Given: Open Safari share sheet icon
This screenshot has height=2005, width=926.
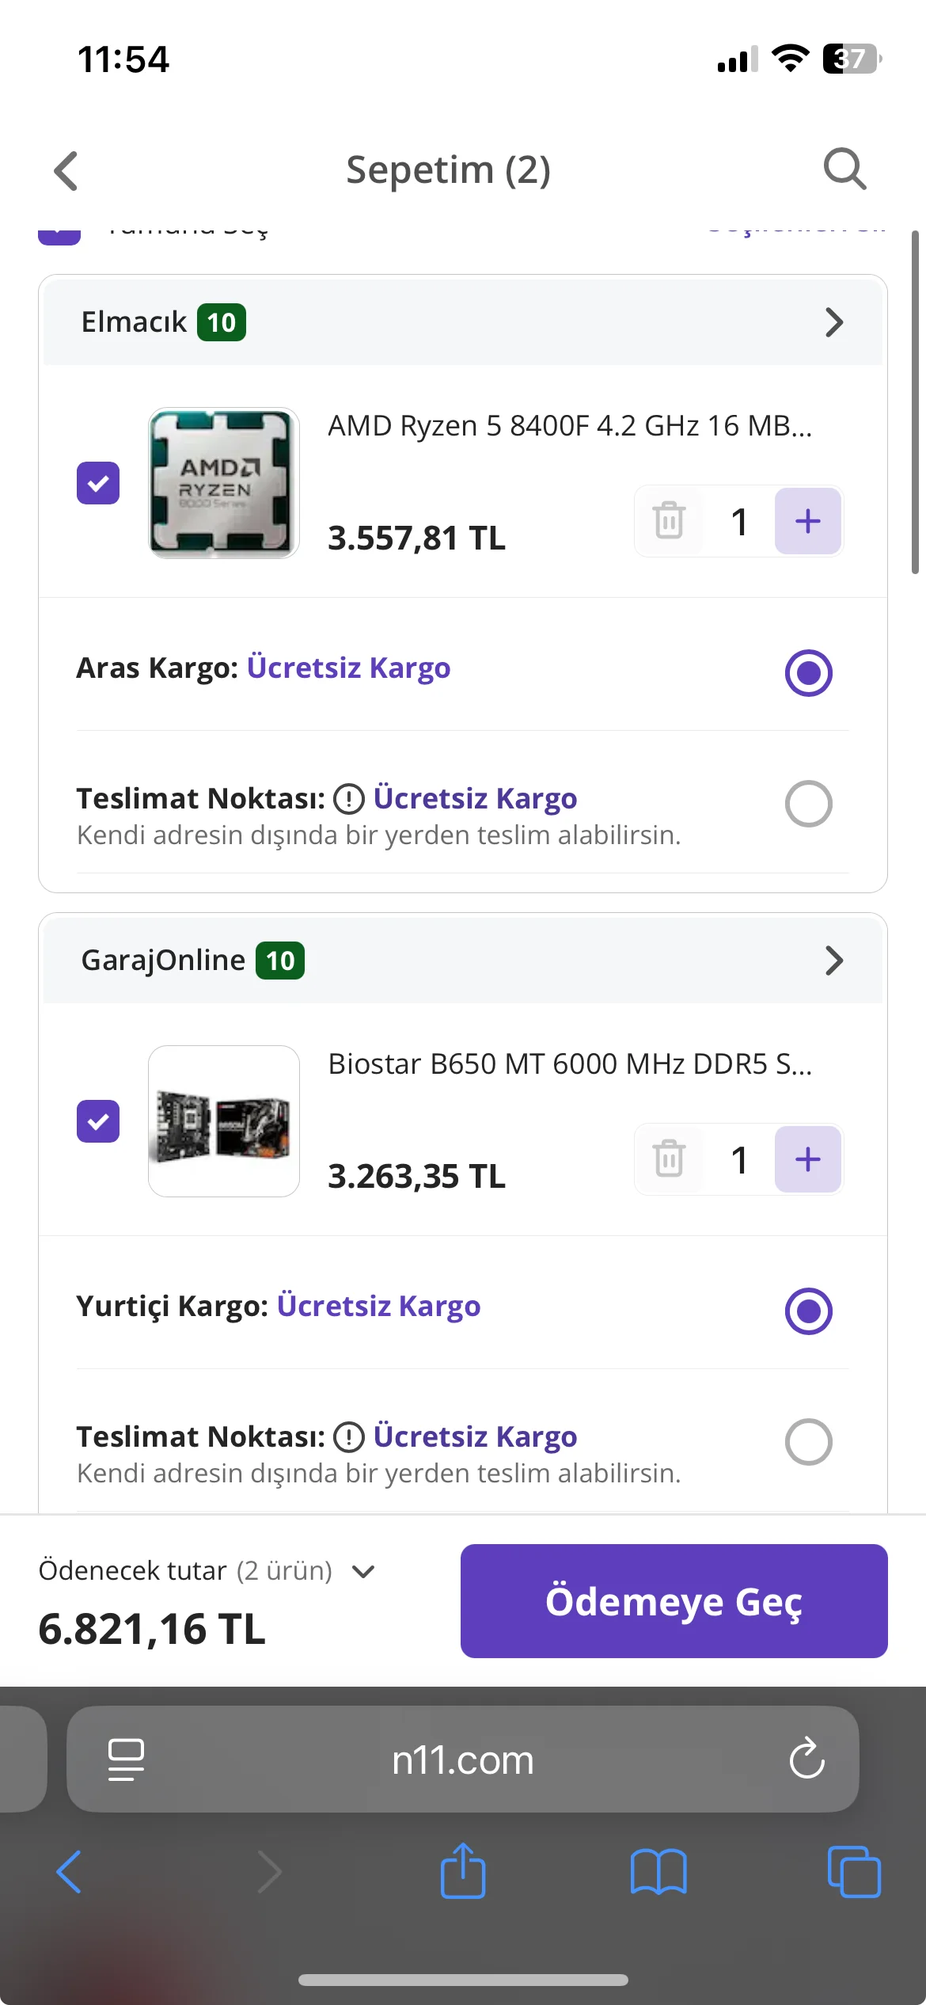Looking at the screenshot, I should click(463, 1870).
